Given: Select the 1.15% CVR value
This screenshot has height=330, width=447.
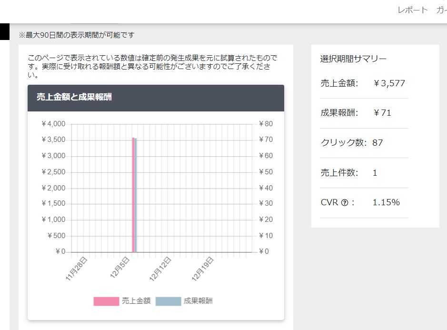Looking at the screenshot, I should pos(386,202).
